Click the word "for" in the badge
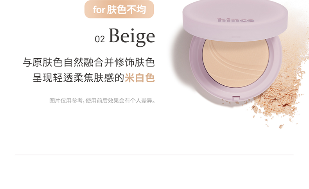This screenshot has height=189, width=309. [99, 10]
